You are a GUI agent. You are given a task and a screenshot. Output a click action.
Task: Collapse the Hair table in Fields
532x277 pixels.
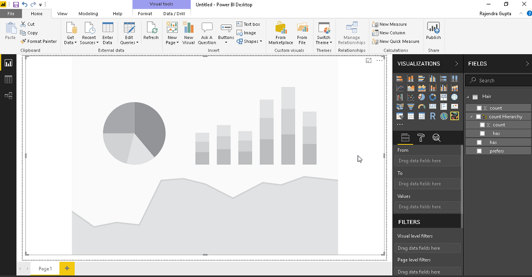[468, 97]
